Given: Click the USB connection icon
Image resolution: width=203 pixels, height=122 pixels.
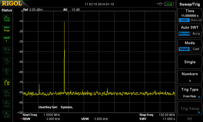Looking at the screenshot, I should (x=160, y=4).
